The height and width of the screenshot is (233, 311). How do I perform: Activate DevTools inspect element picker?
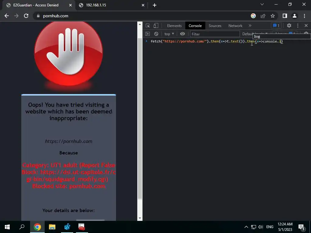148,25
